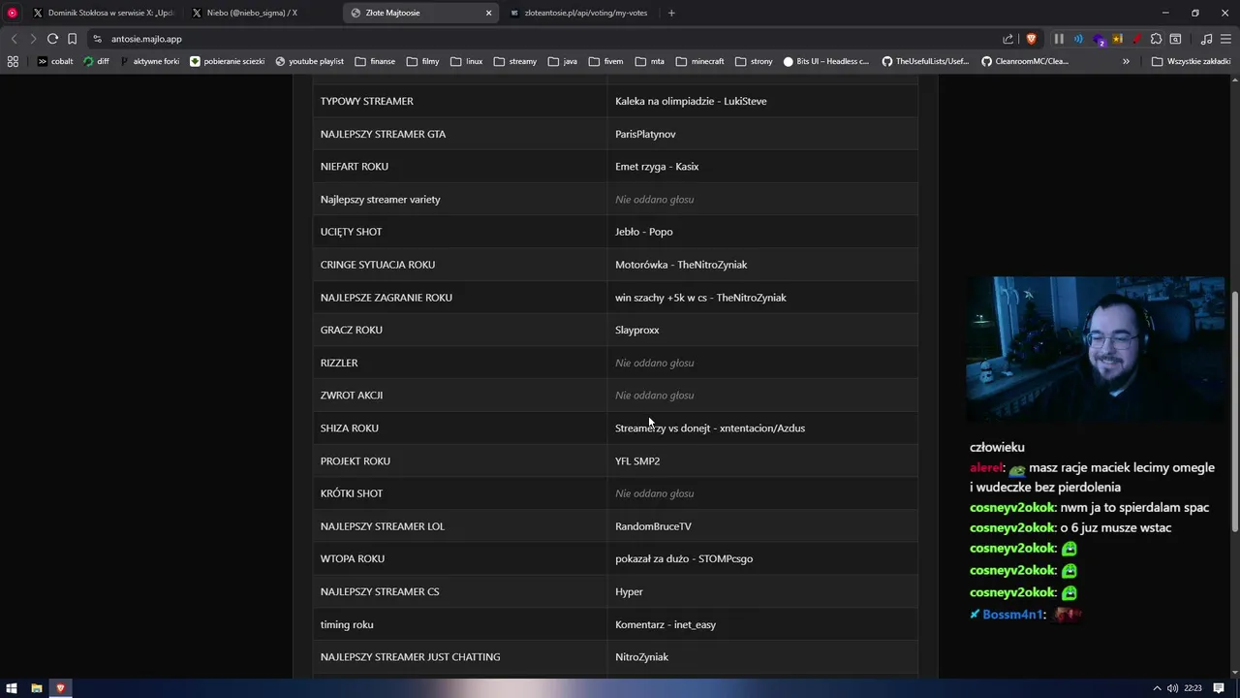Open a new tab with plus button
Viewport: 1240px width, 698px height.
[x=671, y=13]
